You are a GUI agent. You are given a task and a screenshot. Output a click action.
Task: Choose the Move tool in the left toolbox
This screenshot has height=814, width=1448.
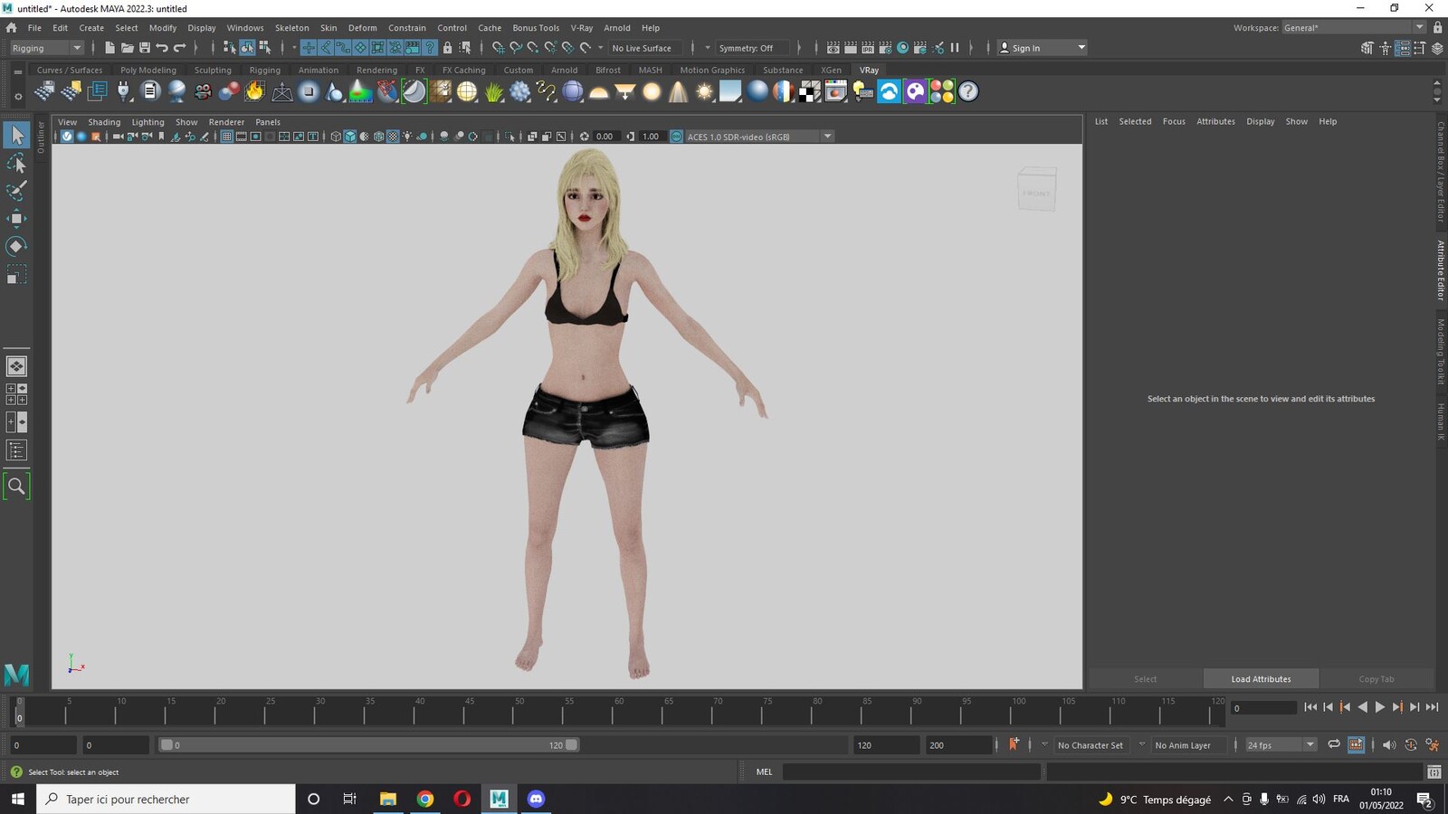click(16, 219)
